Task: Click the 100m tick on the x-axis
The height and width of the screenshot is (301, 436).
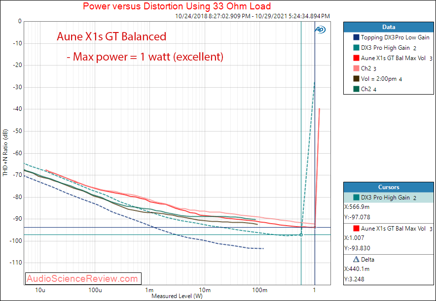Action: (x=260, y=291)
